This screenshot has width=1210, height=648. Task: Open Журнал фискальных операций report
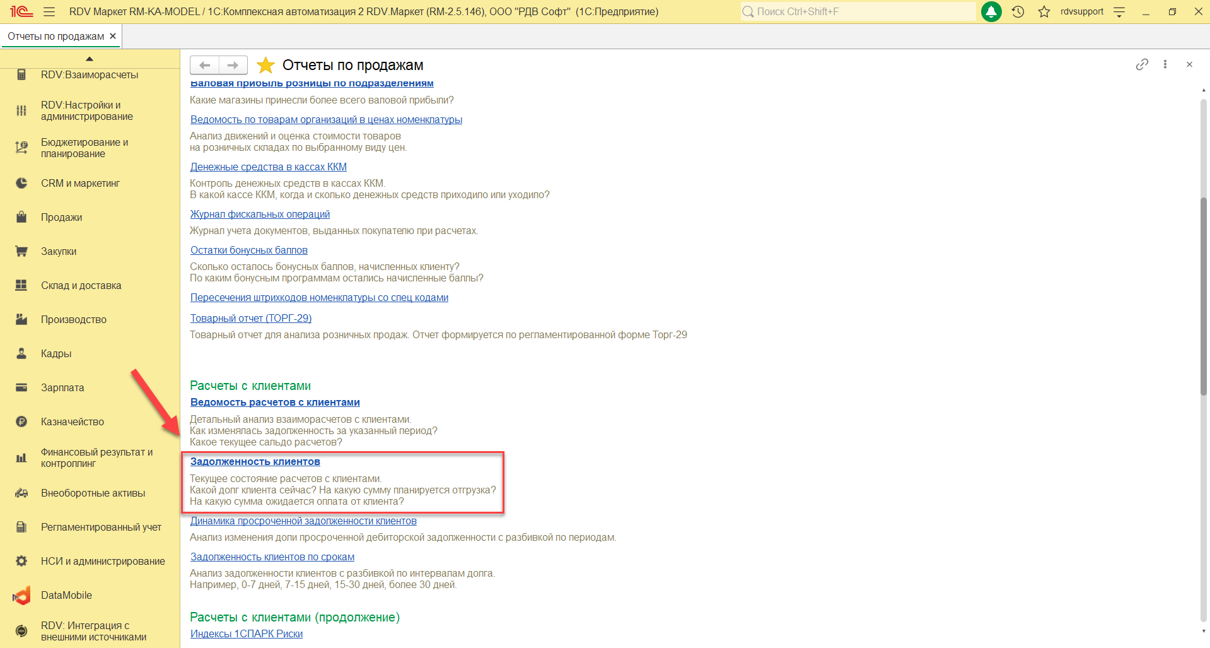(x=260, y=214)
